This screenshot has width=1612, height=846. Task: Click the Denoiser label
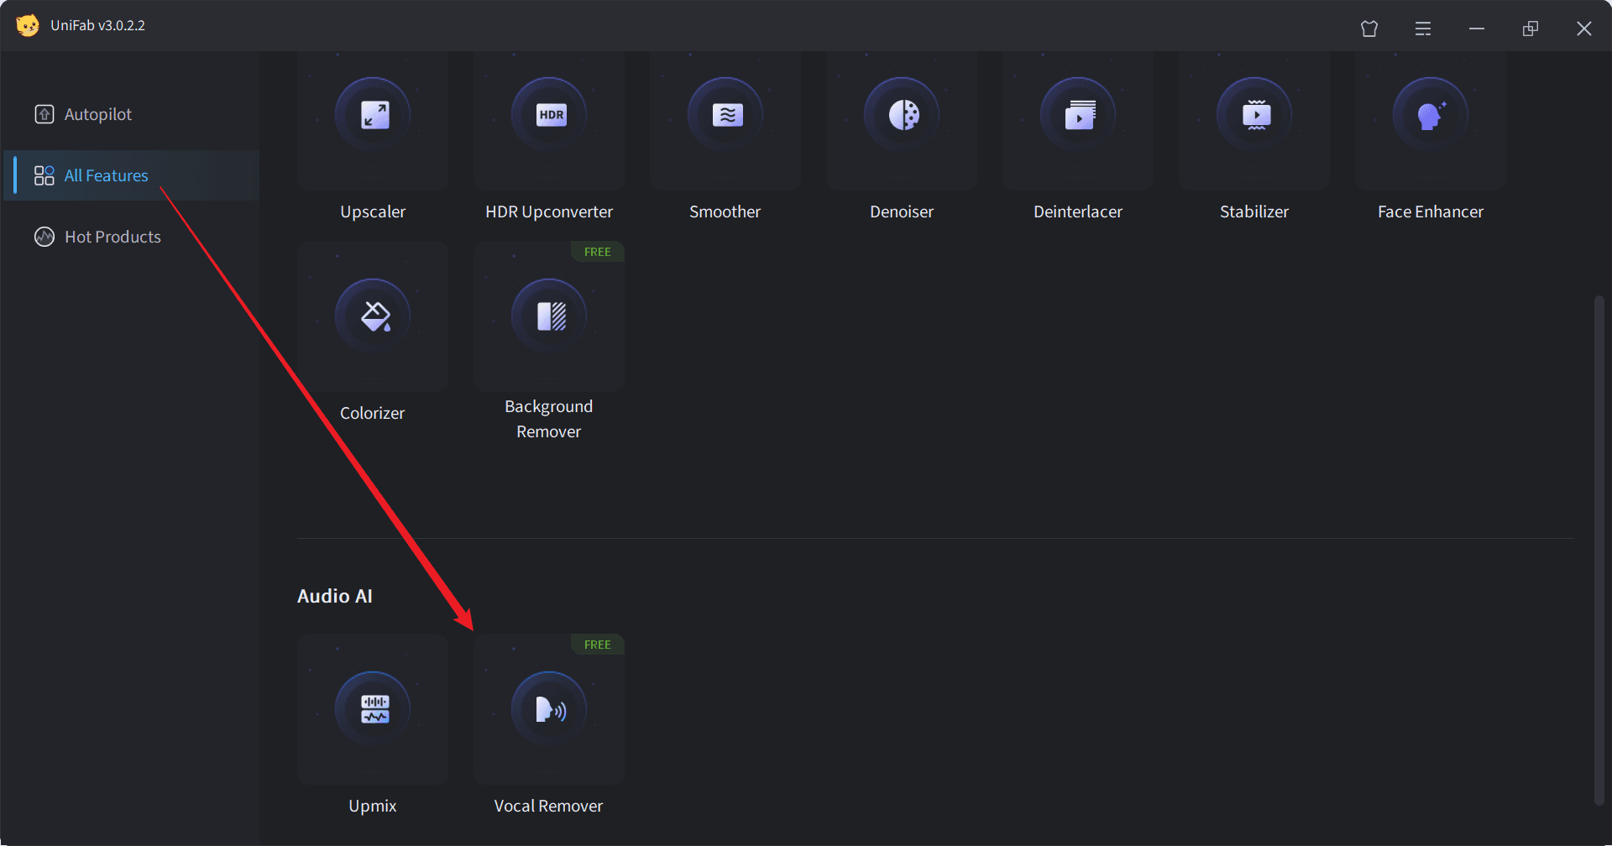pos(902,211)
